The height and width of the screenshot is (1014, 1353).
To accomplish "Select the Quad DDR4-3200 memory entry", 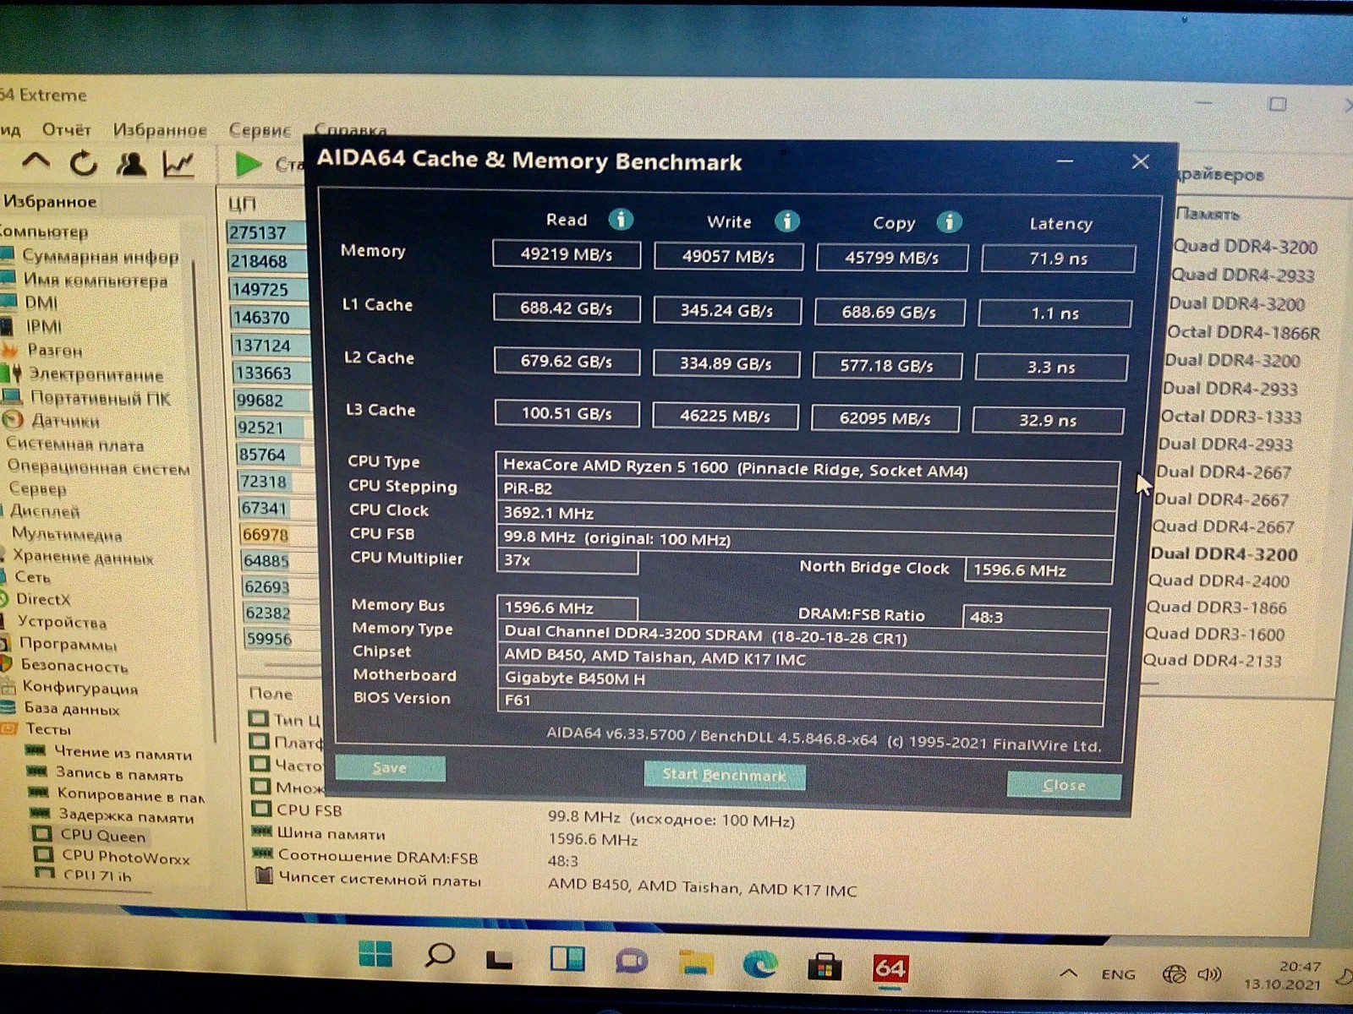I will tap(1246, 247).
